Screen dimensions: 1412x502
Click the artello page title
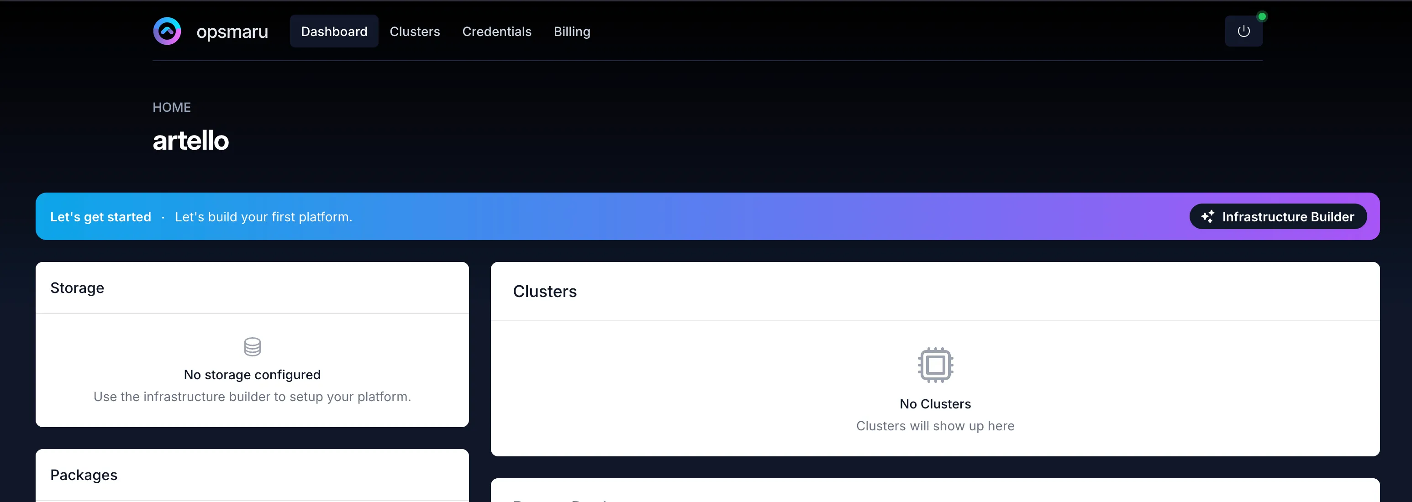click(x=190, y=140)
